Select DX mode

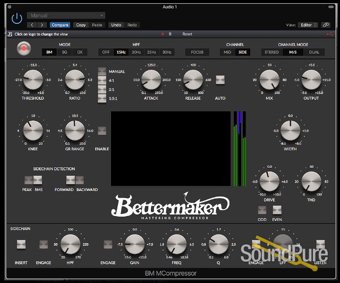coord(80,52)
